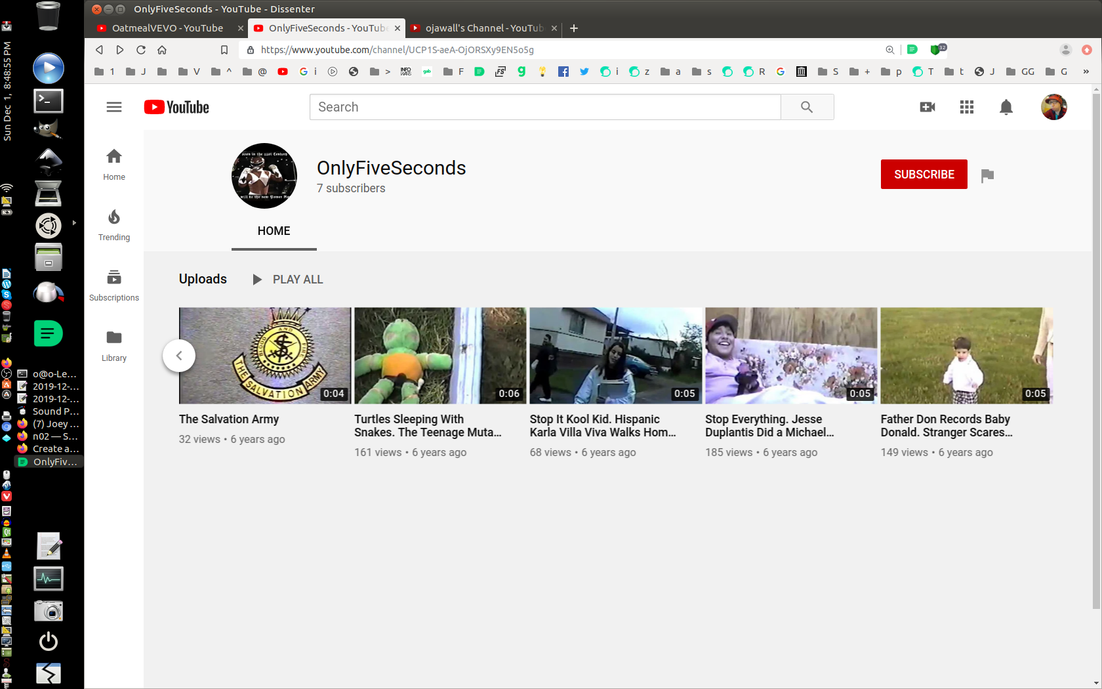1102x689 pixels.
Task: Open the power button in the dock
Action: (x=49, y=641)
